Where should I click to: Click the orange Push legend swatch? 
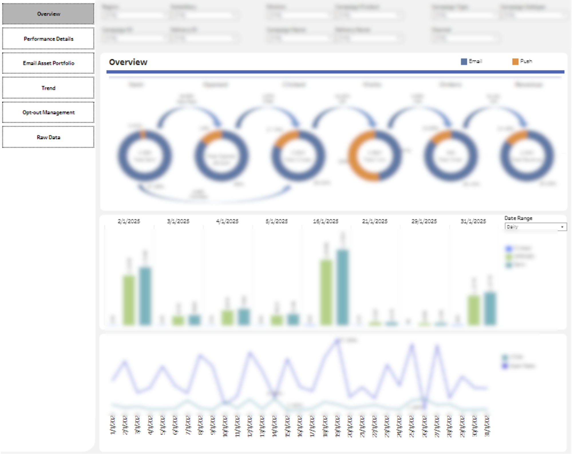(x=515, y=62)
